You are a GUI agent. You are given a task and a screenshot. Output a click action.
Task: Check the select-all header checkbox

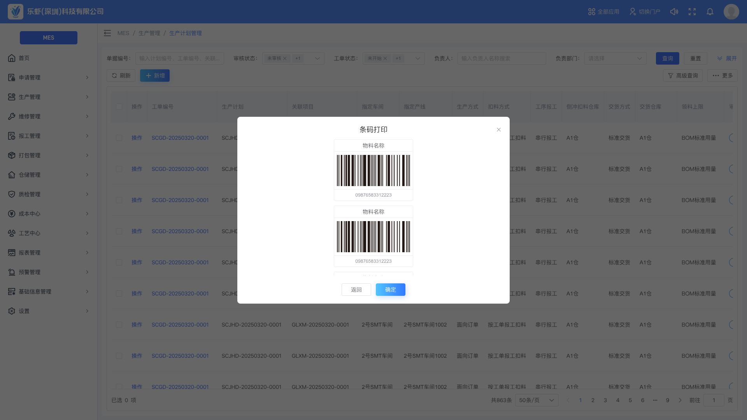[119, 107]
